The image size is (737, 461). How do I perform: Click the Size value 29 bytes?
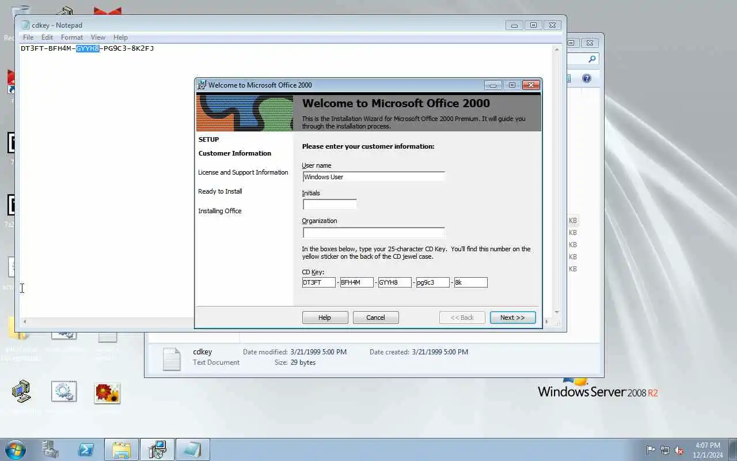(x=303, y=362)
